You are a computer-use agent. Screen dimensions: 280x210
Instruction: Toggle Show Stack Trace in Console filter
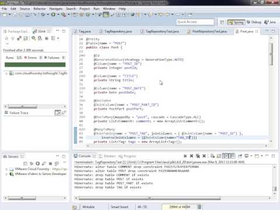[x=58, y=113]
